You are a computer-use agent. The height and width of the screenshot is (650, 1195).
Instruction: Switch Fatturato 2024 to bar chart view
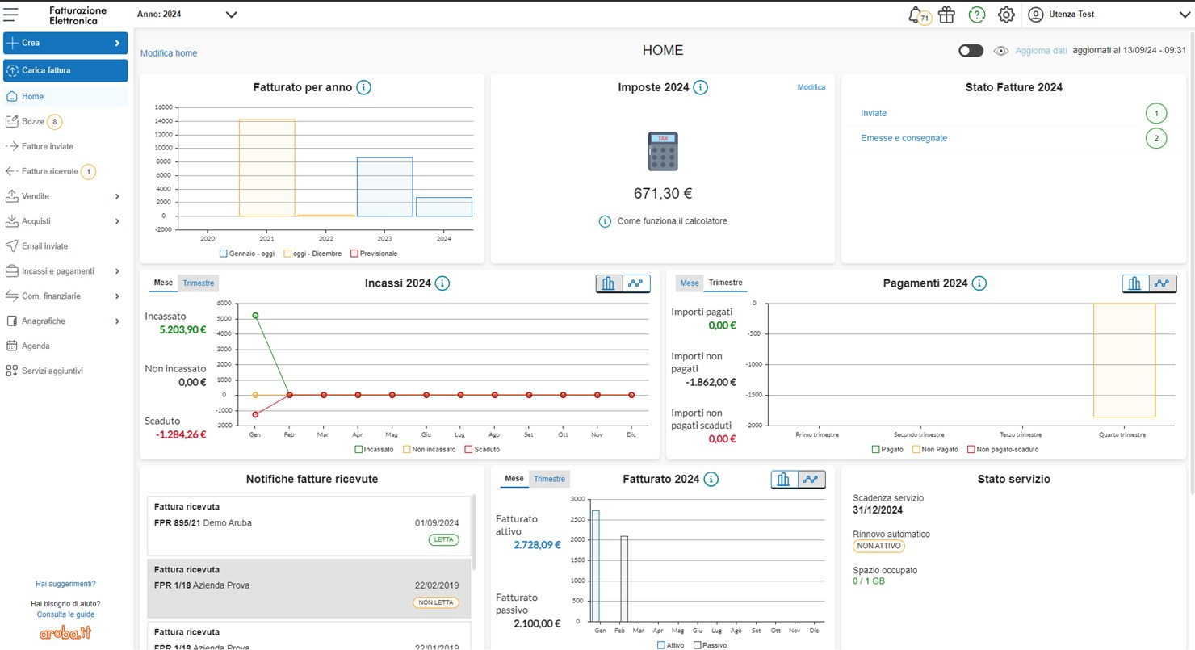coord(784,480)
